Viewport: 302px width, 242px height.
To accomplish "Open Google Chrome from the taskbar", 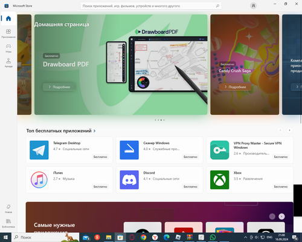I will (143, 237).
